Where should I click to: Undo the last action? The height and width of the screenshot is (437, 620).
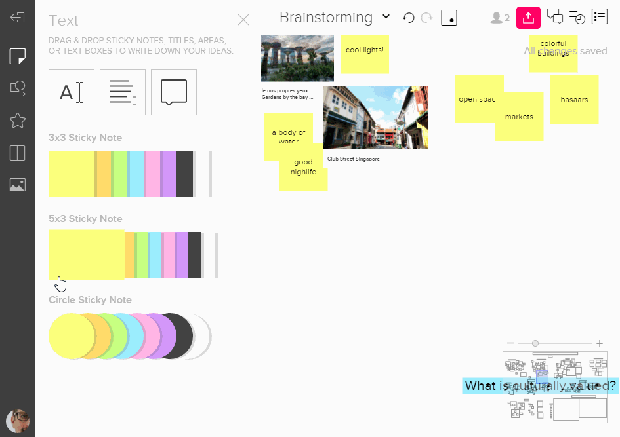(409, 18)
